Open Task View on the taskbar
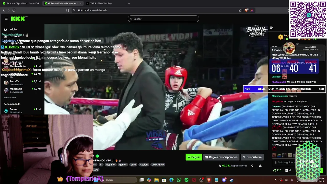This screenshot has width=327, height=184. pyautogui.click(x=142, y=180)
